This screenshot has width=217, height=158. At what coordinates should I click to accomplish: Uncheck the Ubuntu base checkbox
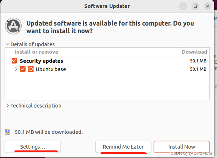(x=23, y=69)
